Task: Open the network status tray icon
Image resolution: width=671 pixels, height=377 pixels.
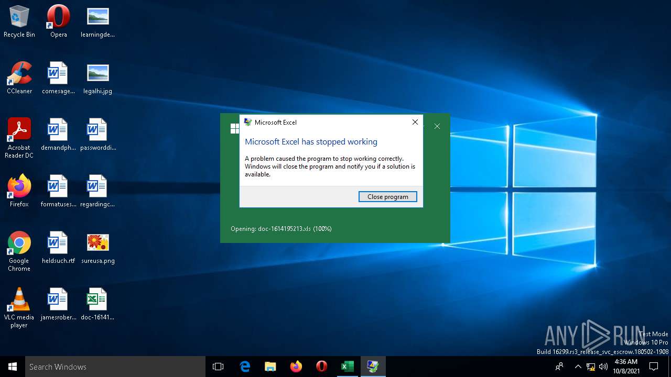Action: [591, 367]
